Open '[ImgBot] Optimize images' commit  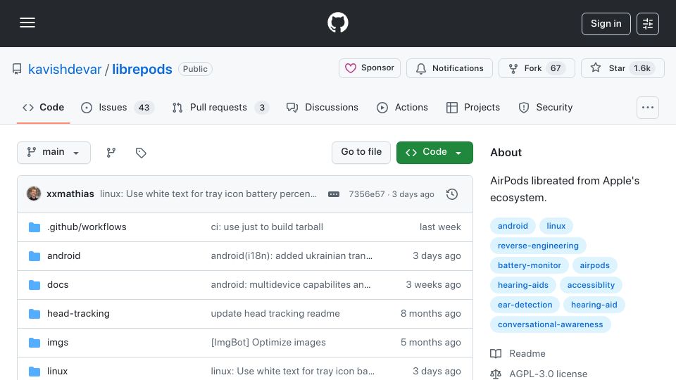268,343
